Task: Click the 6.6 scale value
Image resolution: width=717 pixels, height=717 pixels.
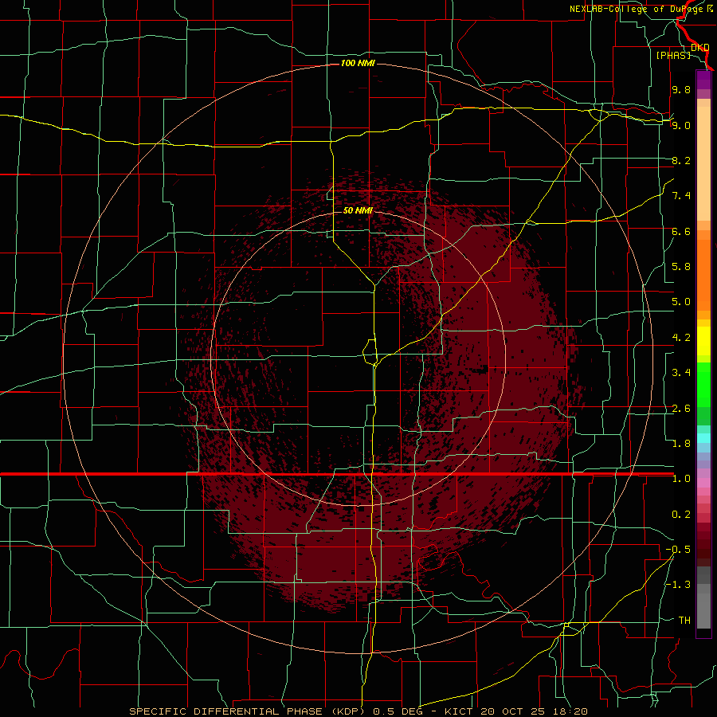Action: (x=681, y=231)
